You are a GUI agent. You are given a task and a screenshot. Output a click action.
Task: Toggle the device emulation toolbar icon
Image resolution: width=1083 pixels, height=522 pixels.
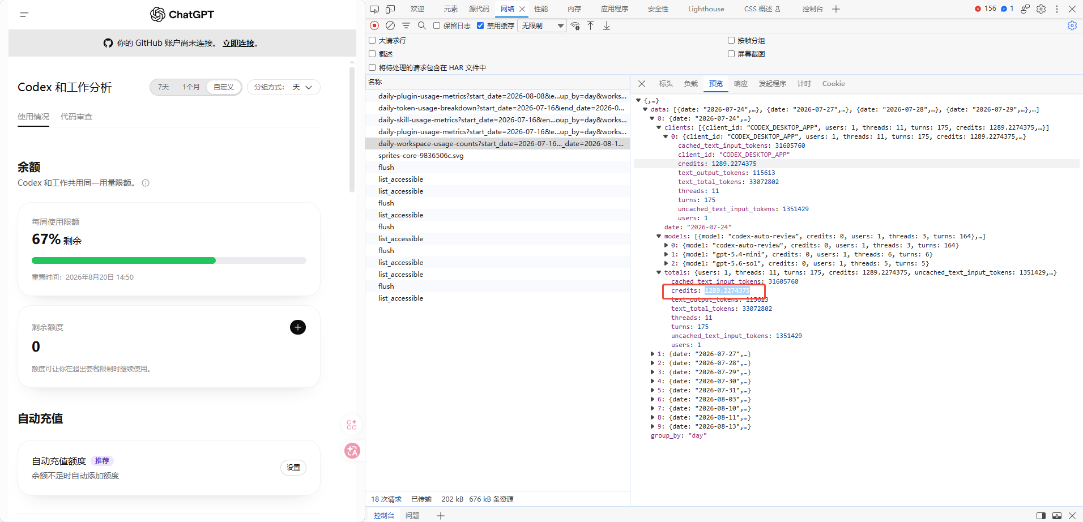[x=390, y=9]
